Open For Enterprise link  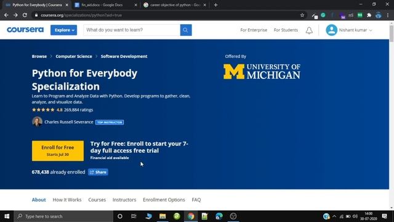[x=254, y=30]
